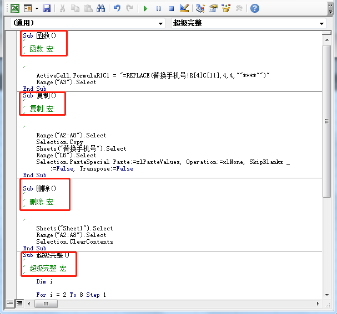Screen dimensions: 337x314
Task: Click the 'Sheets("Sheet1").Select' line
Action: point(74,228)
